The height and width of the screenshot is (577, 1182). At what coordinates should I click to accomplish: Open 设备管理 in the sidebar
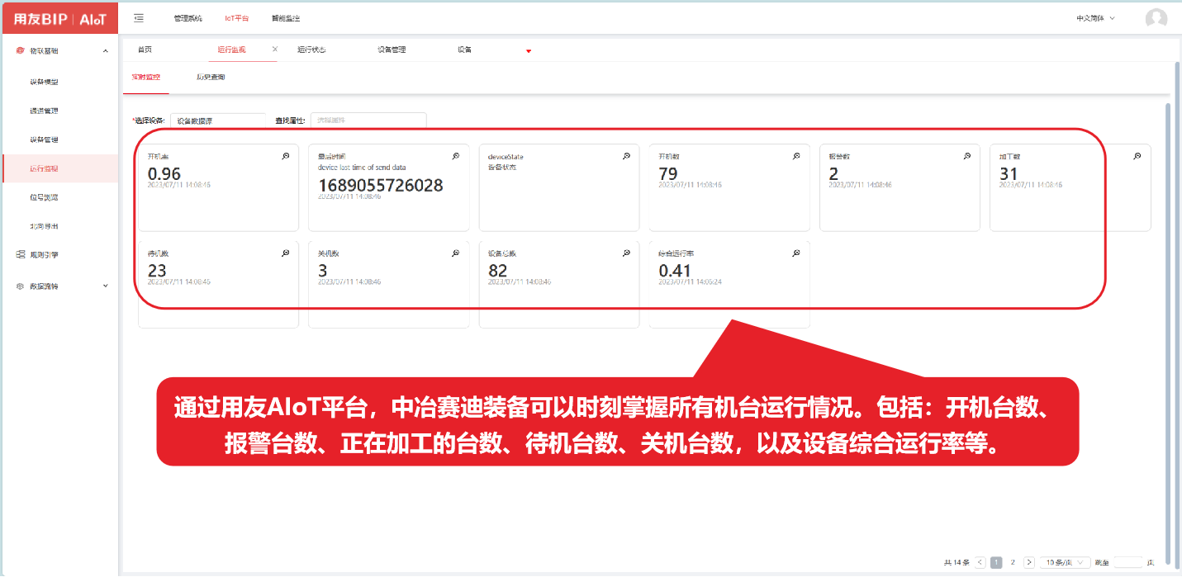point(44,140)
